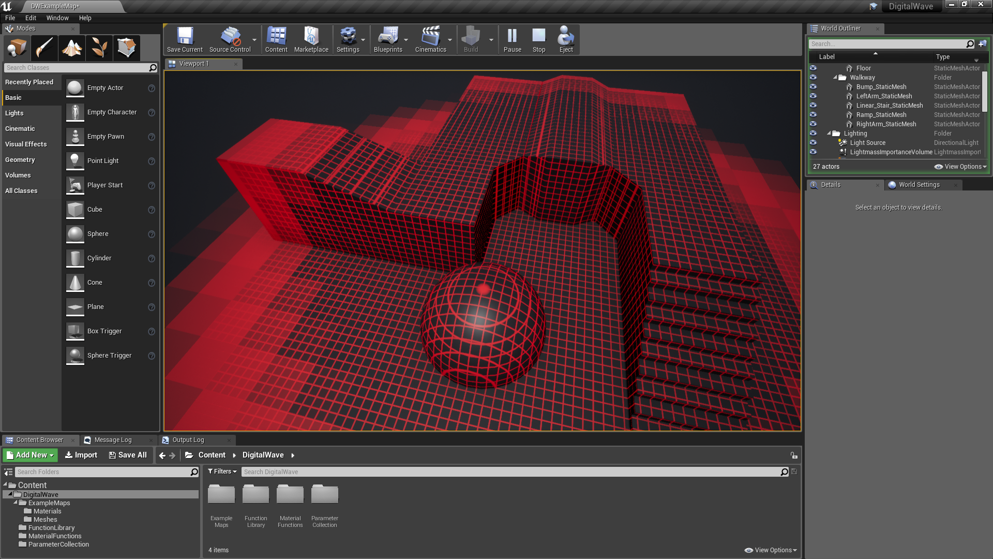Viewport: 993px width, 559px height.
Task: Click Add New button
Action: coord(30,455)
